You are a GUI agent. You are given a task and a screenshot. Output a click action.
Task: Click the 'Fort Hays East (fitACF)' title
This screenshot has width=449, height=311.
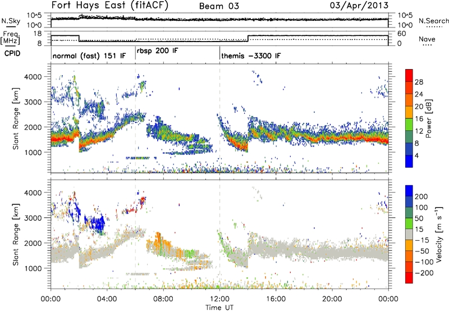(x=110, y=5)
